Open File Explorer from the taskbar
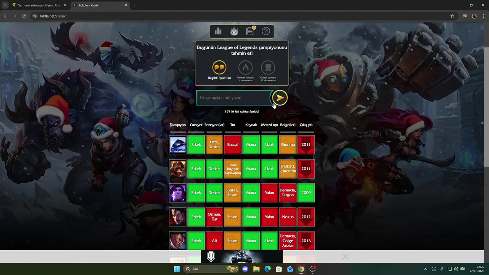The height and width of the screenshot is (275, 489). pyautogui.click(x=256, y=269)
